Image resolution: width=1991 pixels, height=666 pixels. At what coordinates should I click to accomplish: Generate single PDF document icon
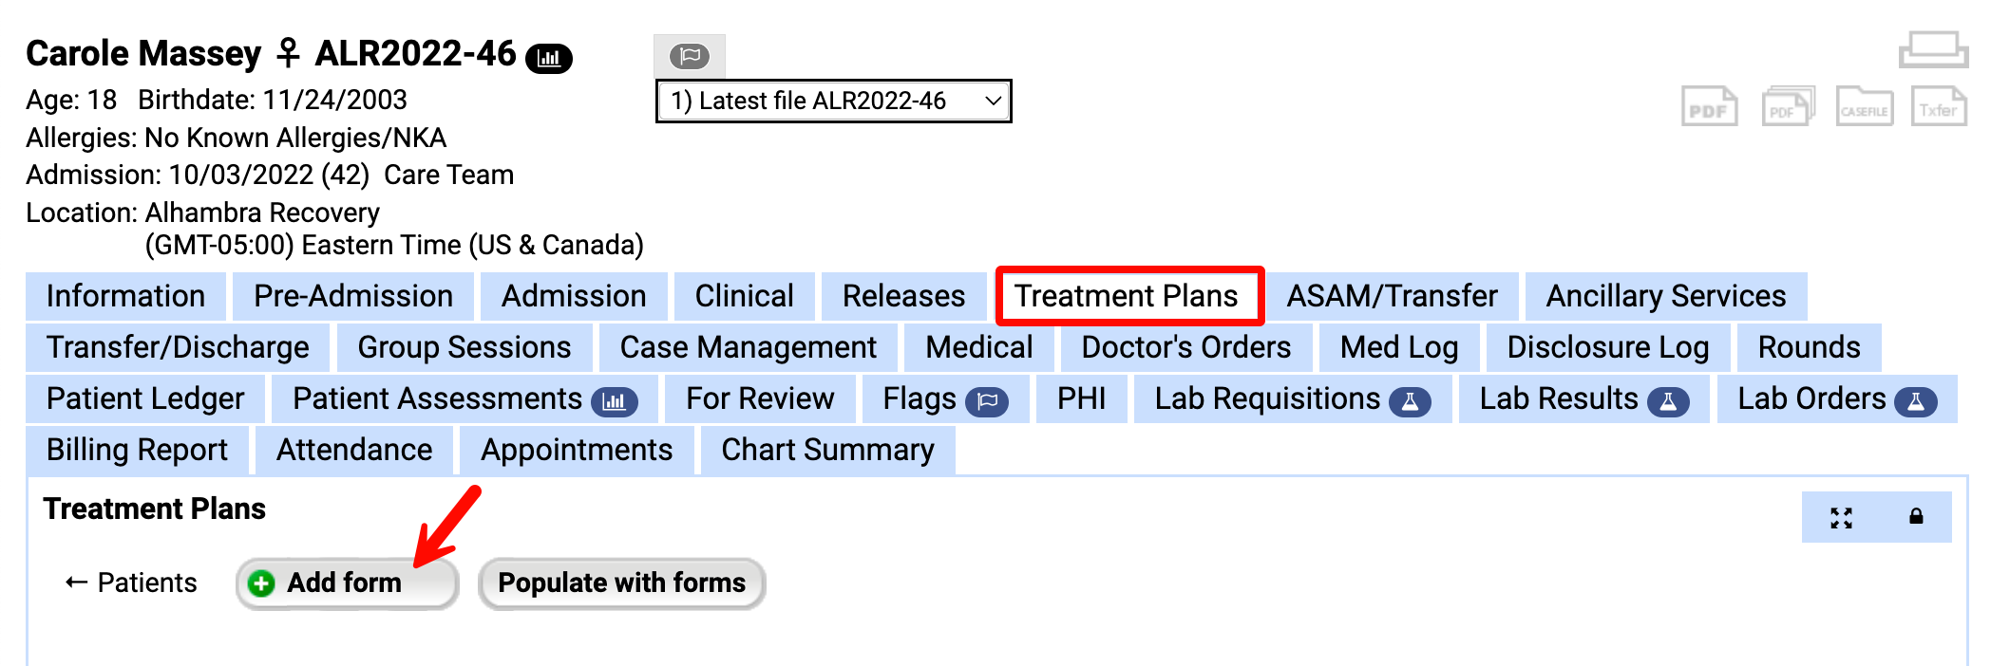click(x=1709, y=107)
